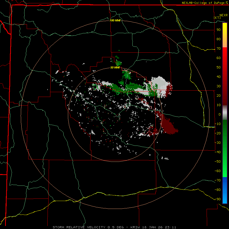Click the 40 value on the velocity scale

click(x=219, y=77)
